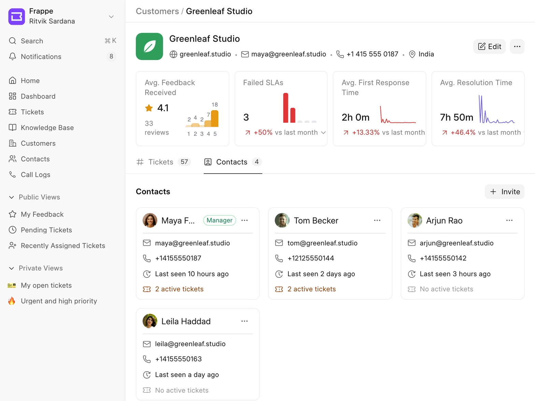
Task: Select the Contacts tab
Action: (233, 162)
